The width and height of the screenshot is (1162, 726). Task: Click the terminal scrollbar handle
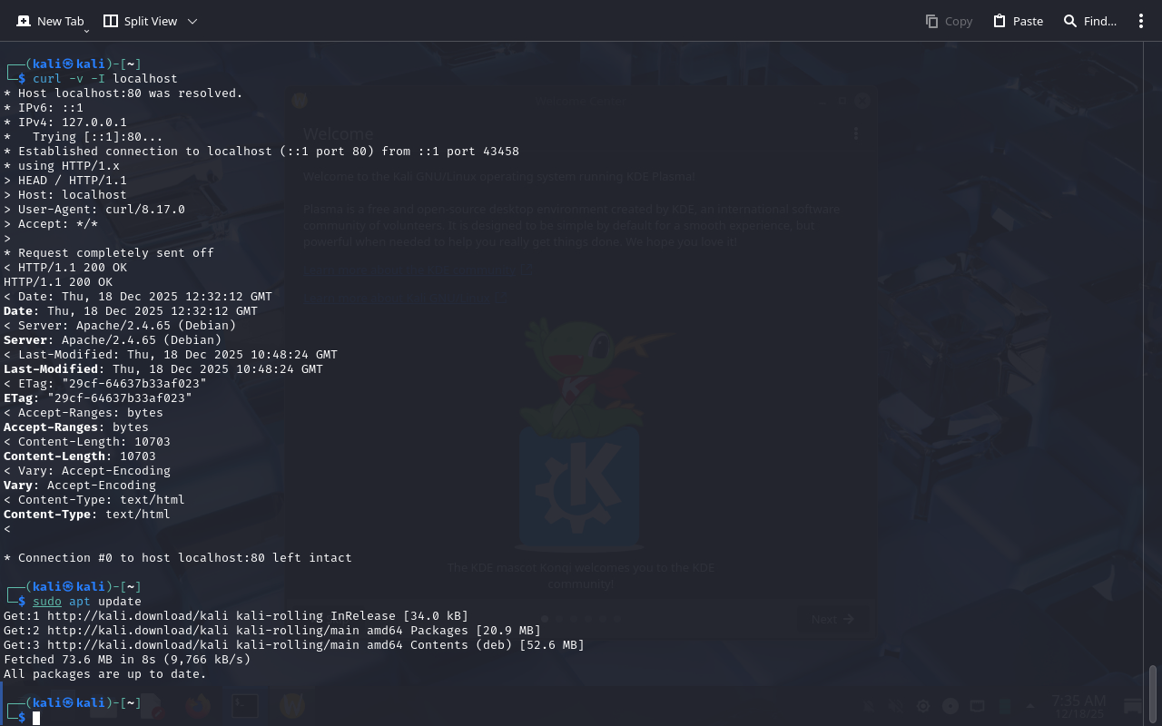pos(1153,694)
